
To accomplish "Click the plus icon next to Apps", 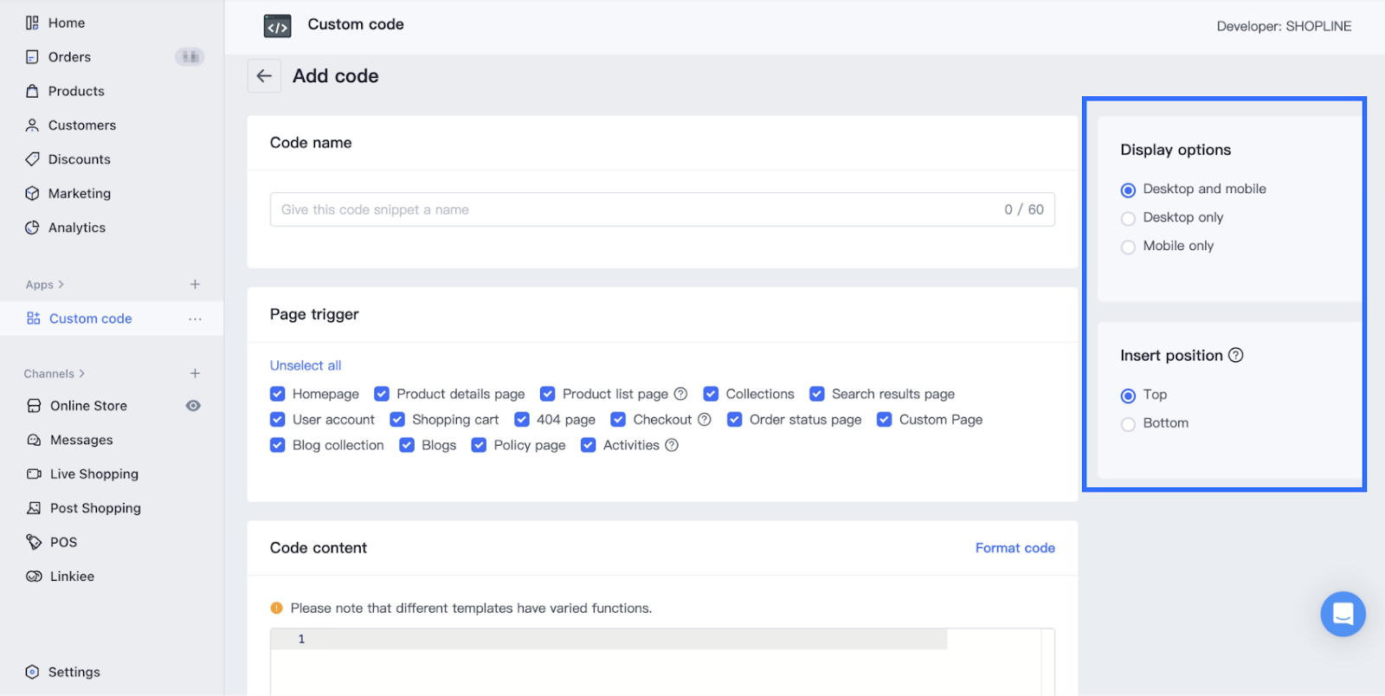I will (x=195, y=284).
